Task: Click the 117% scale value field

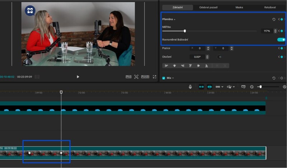Action: coord(267,31)
